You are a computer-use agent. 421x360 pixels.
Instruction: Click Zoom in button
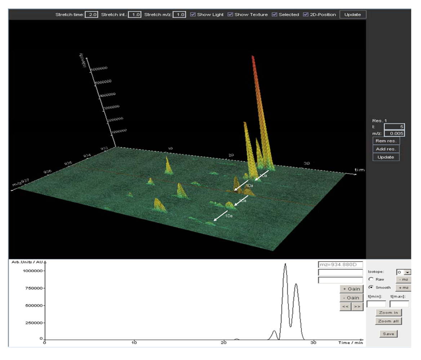click(388, 312)
